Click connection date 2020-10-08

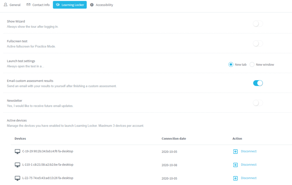(x=169, y=165)
